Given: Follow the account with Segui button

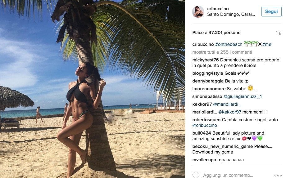Looking at the screenshot, I should point(271,11).
